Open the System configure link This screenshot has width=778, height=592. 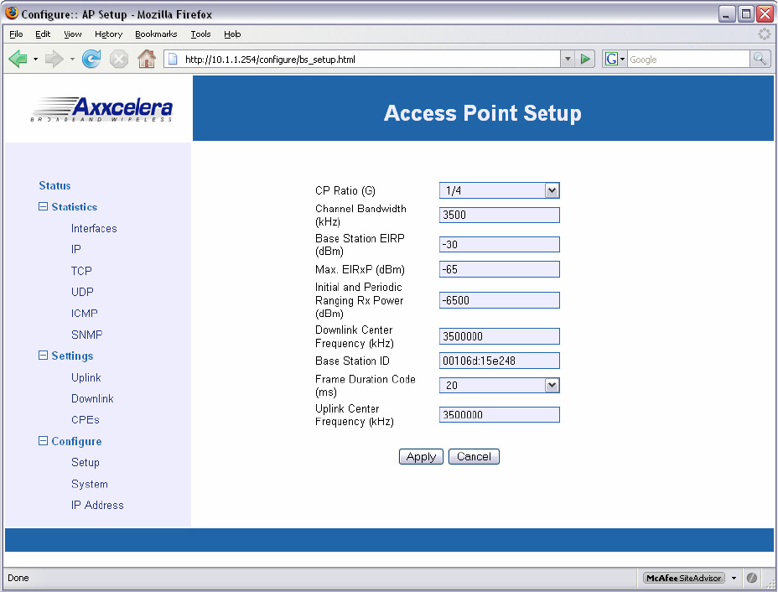90,484
